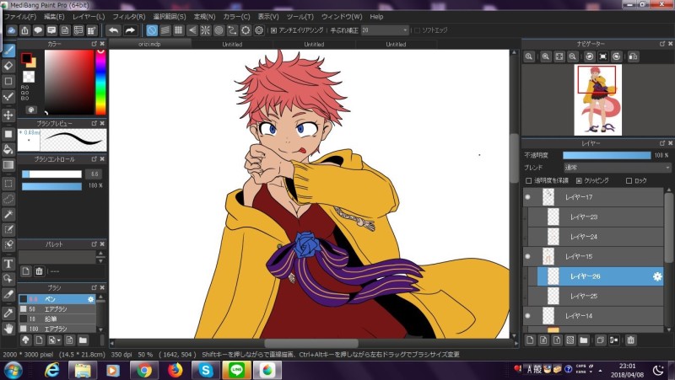Viewport: 675px width, 380px height.
Task: Hide レイヤー17 with its visibility dot
Action: (528, 197)
